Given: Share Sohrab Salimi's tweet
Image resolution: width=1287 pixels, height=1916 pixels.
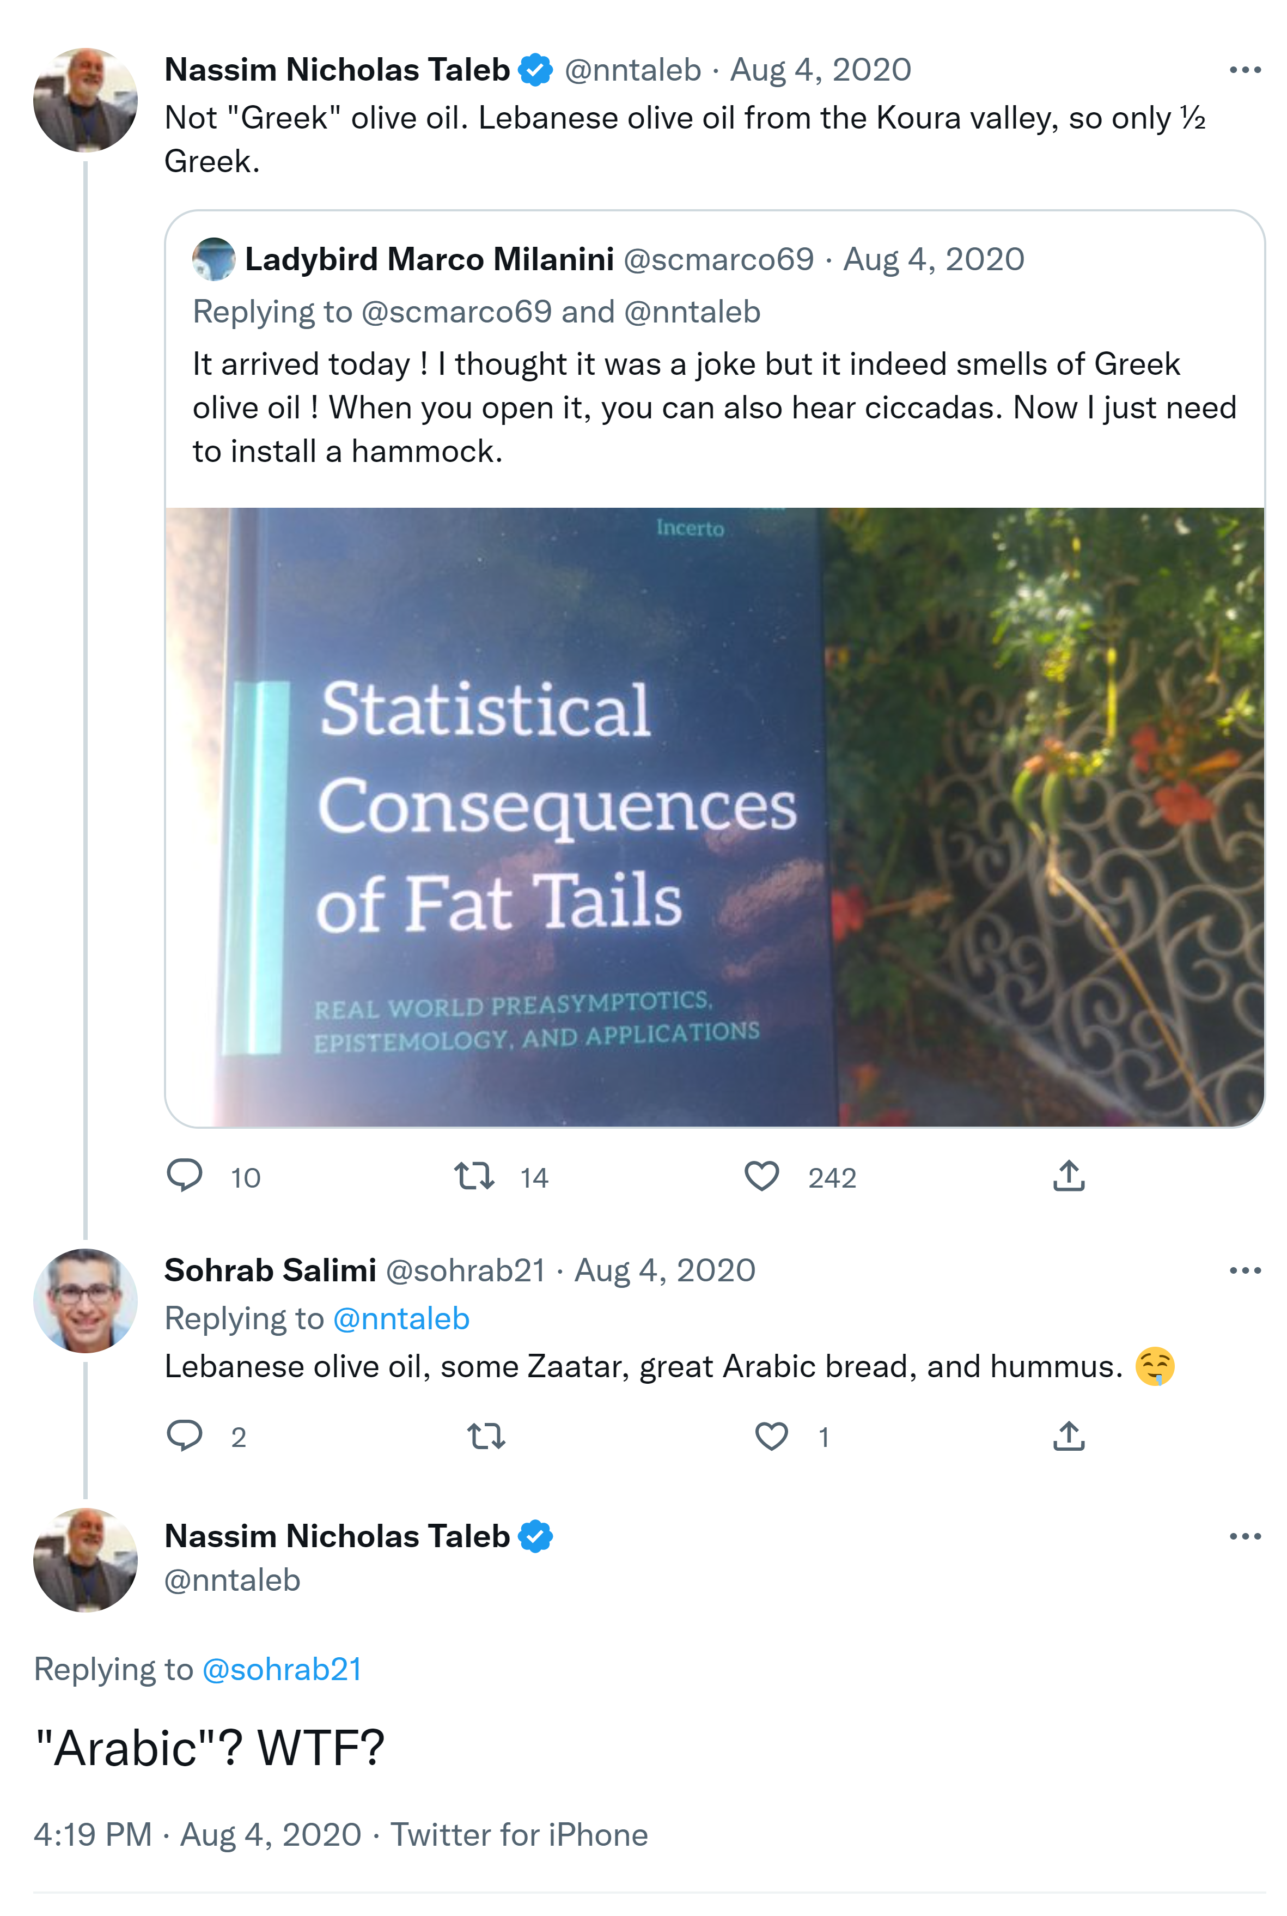Looking at the screenshot, I should pyautogui.click(x=1069, y=1436).
